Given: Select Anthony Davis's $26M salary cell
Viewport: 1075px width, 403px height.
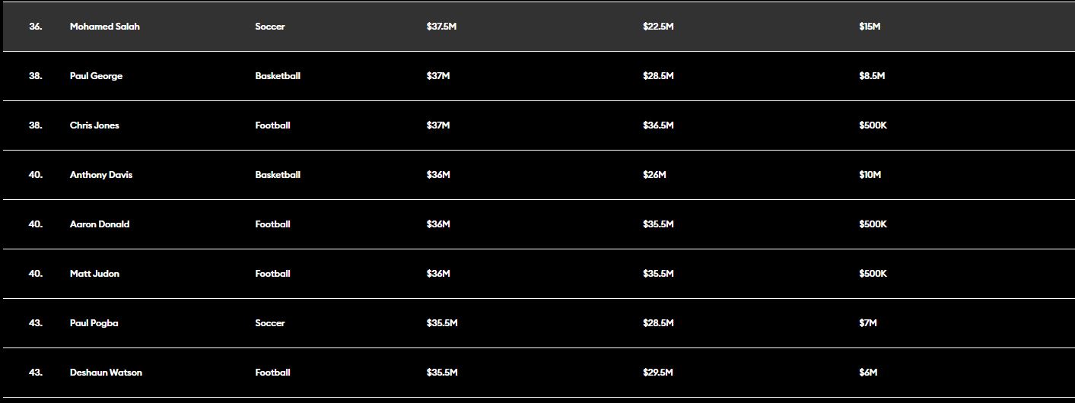Looking at the screenshot, I should (x=654, y=175).
